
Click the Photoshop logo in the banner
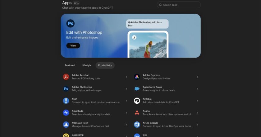pos(71,23)
